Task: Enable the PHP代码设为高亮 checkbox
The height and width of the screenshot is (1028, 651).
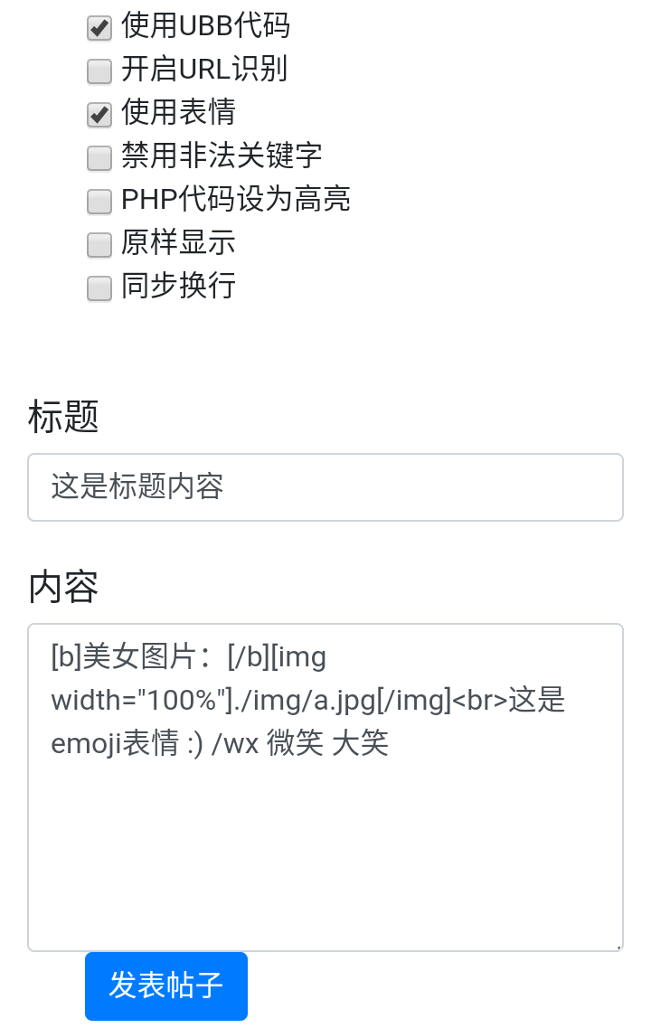Action: [x=99, y=202]
